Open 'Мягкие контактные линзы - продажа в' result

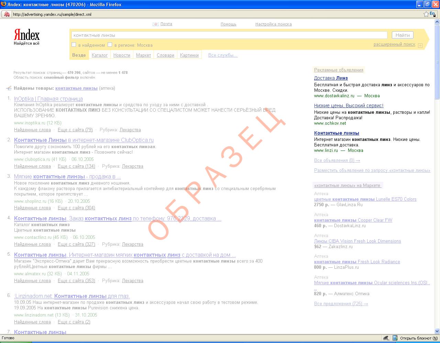click(67, 177)
